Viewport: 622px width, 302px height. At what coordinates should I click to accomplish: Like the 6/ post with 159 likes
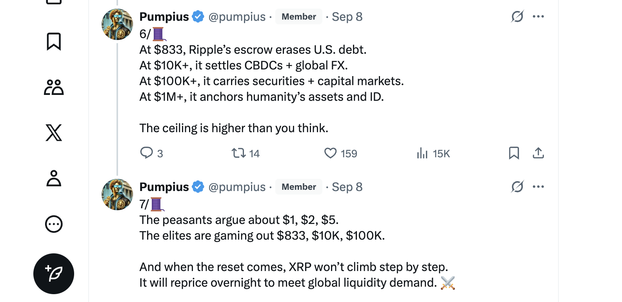[330, 153]
